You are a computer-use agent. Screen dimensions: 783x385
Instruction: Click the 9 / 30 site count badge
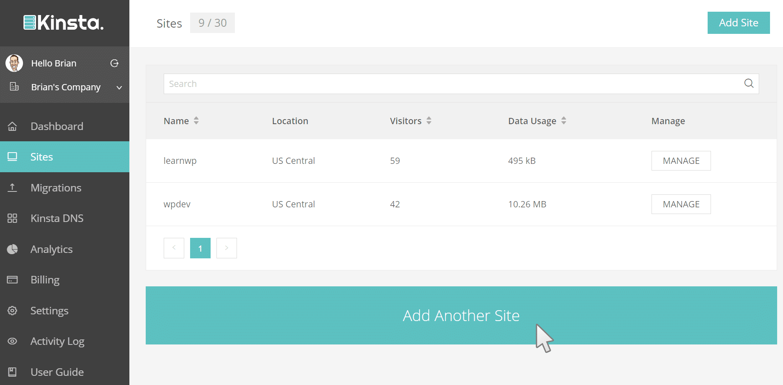click(x=212, y=23)
